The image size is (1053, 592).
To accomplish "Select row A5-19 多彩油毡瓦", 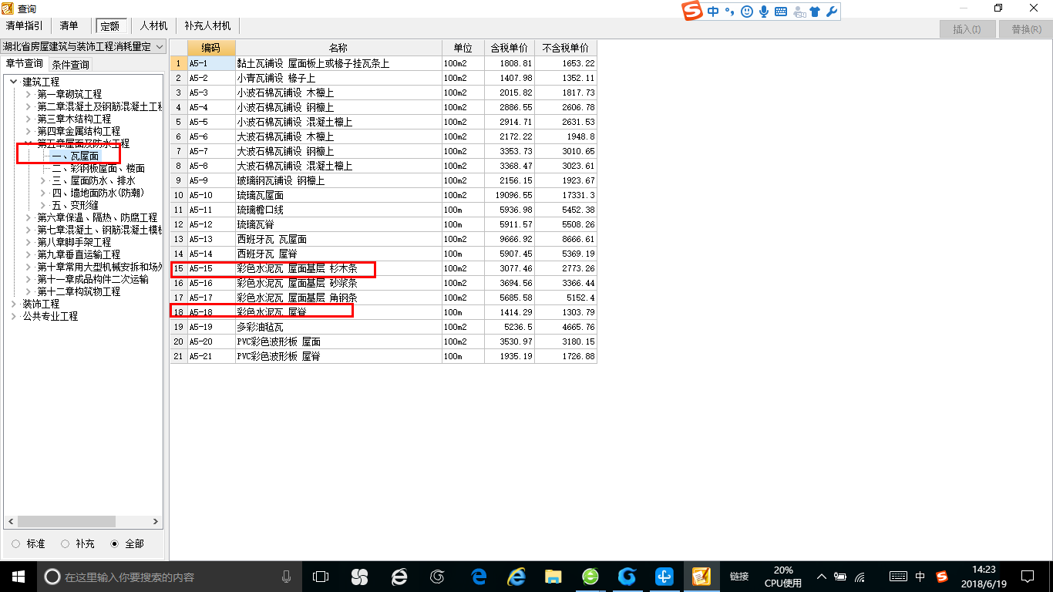I will (383, 328).
